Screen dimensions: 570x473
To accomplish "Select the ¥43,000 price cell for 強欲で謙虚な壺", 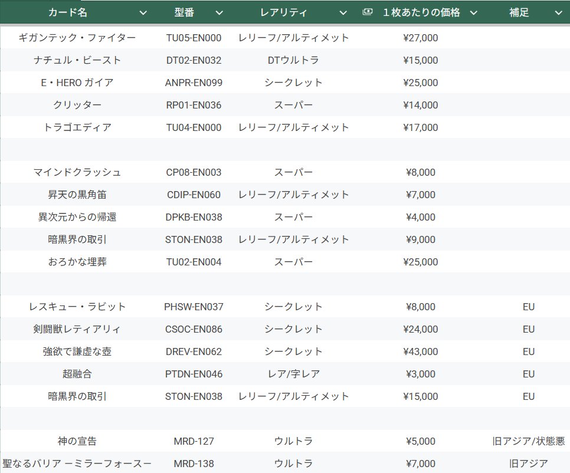I will point(419,351).
